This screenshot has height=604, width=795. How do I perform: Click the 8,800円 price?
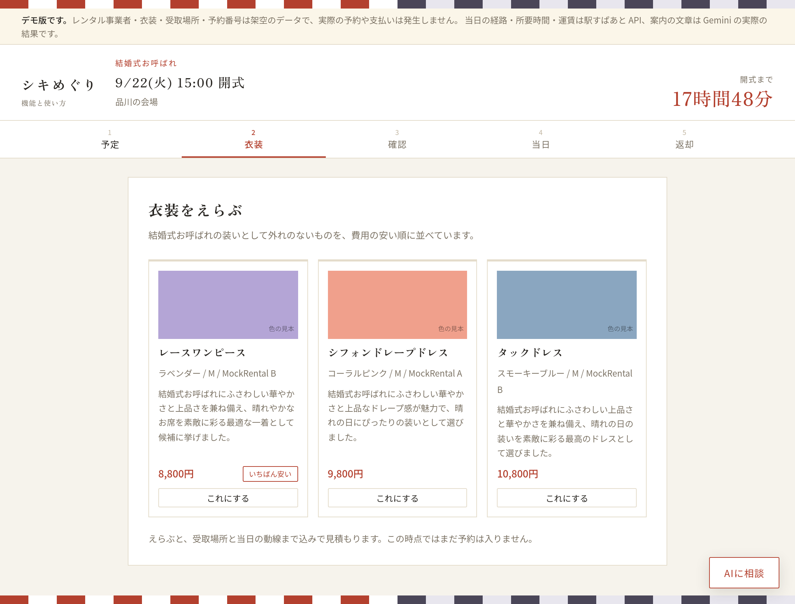coord(176,474)
